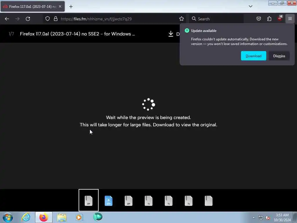Select the Firefox 117.0a1 tab
Viewport: 297px width, 223px height.
[x=32, y=6]
